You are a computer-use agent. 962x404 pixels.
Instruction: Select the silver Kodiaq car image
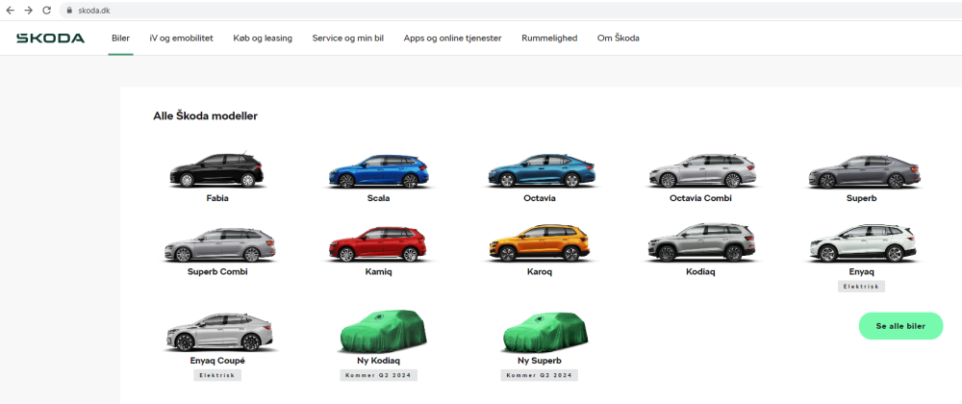701,242
